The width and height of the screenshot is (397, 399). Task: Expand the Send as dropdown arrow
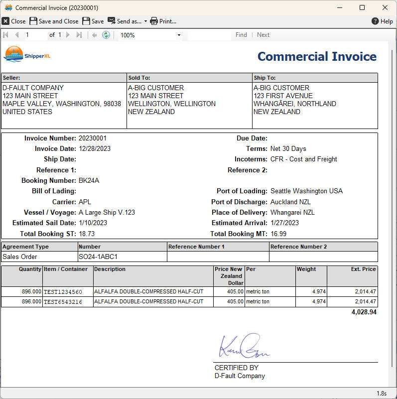[x=145, y=21]
